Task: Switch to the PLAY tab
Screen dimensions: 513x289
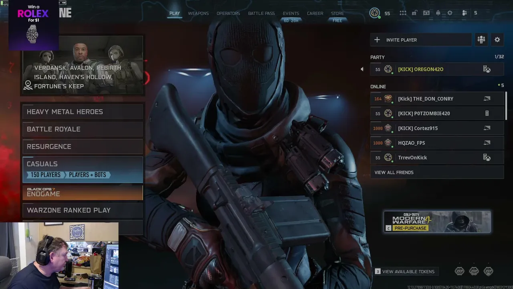Action: pos(175,13)
